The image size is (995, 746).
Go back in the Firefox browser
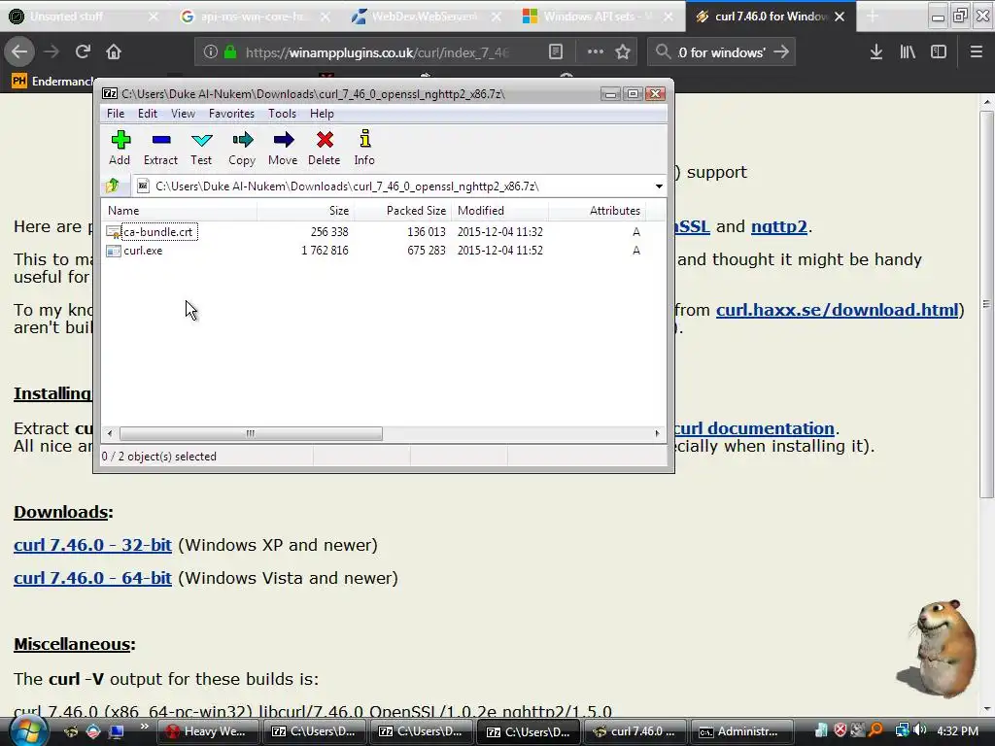click(19, 51)
